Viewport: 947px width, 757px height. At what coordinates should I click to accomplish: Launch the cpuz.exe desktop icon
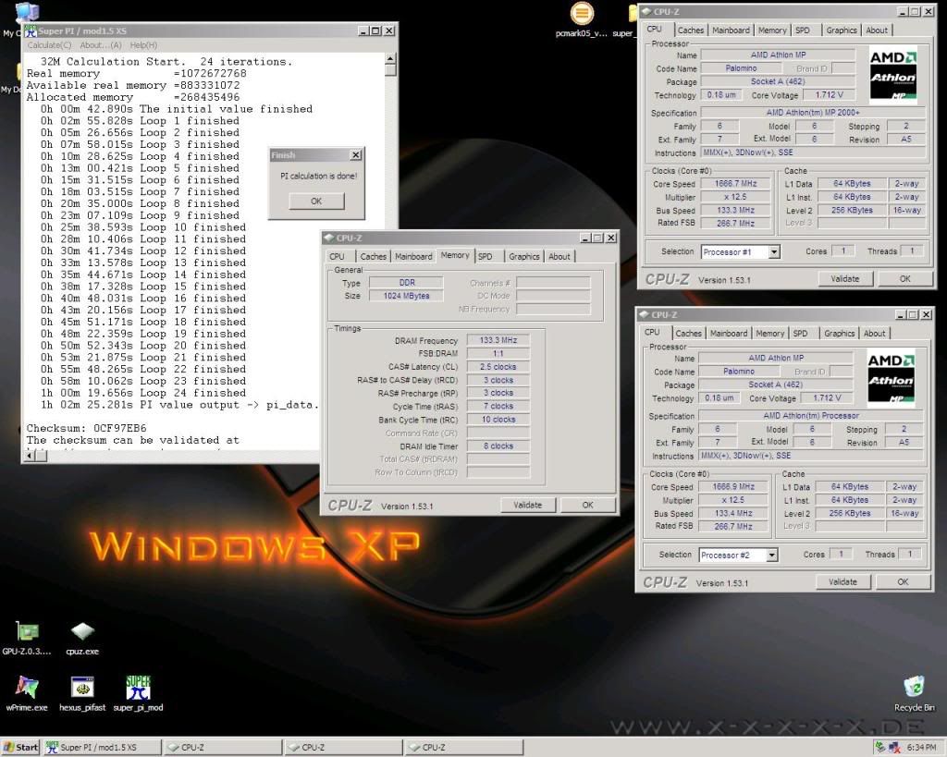pos(82,638)
